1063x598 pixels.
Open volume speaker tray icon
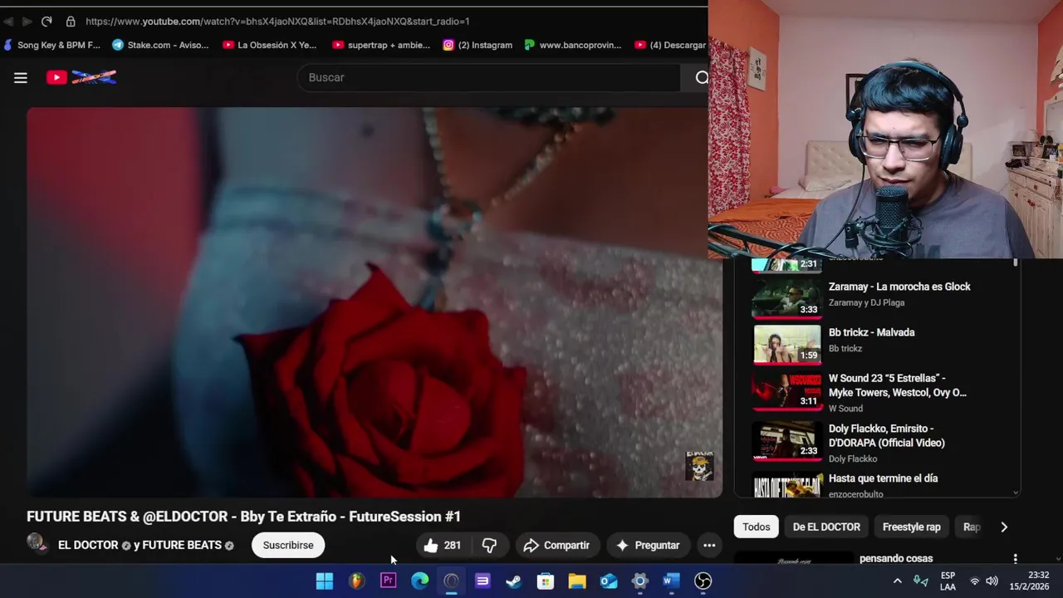[x=992, y=581]
